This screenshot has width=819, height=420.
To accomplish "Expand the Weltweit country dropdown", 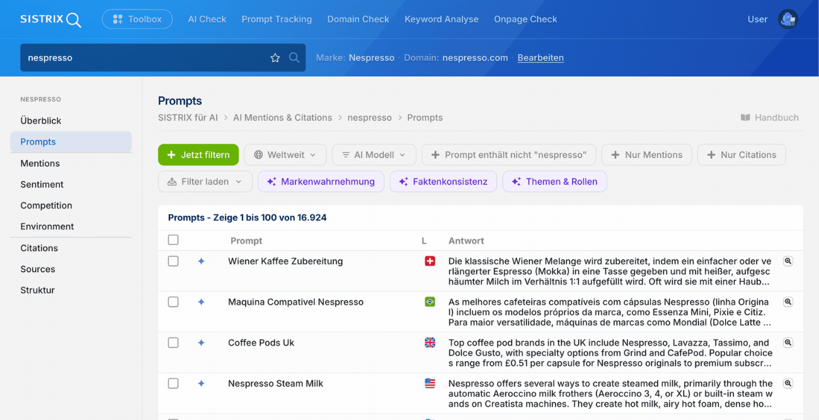I will tap(285, 155).
